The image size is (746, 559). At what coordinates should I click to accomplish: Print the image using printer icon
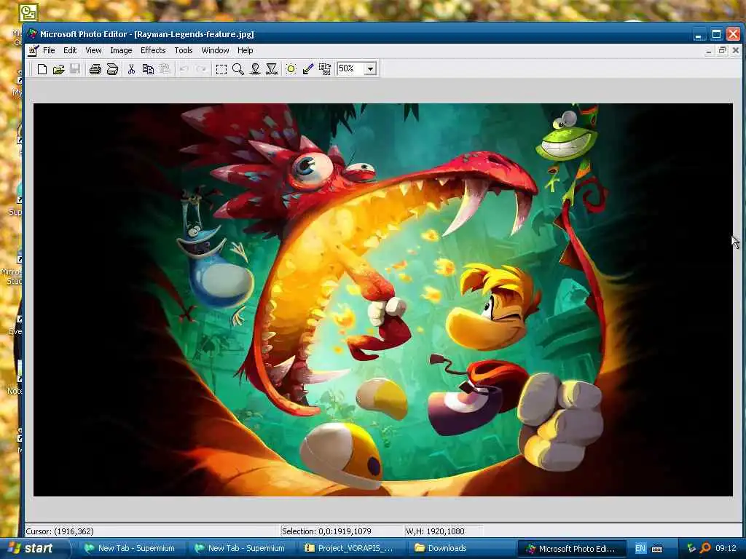coord(95,69)
